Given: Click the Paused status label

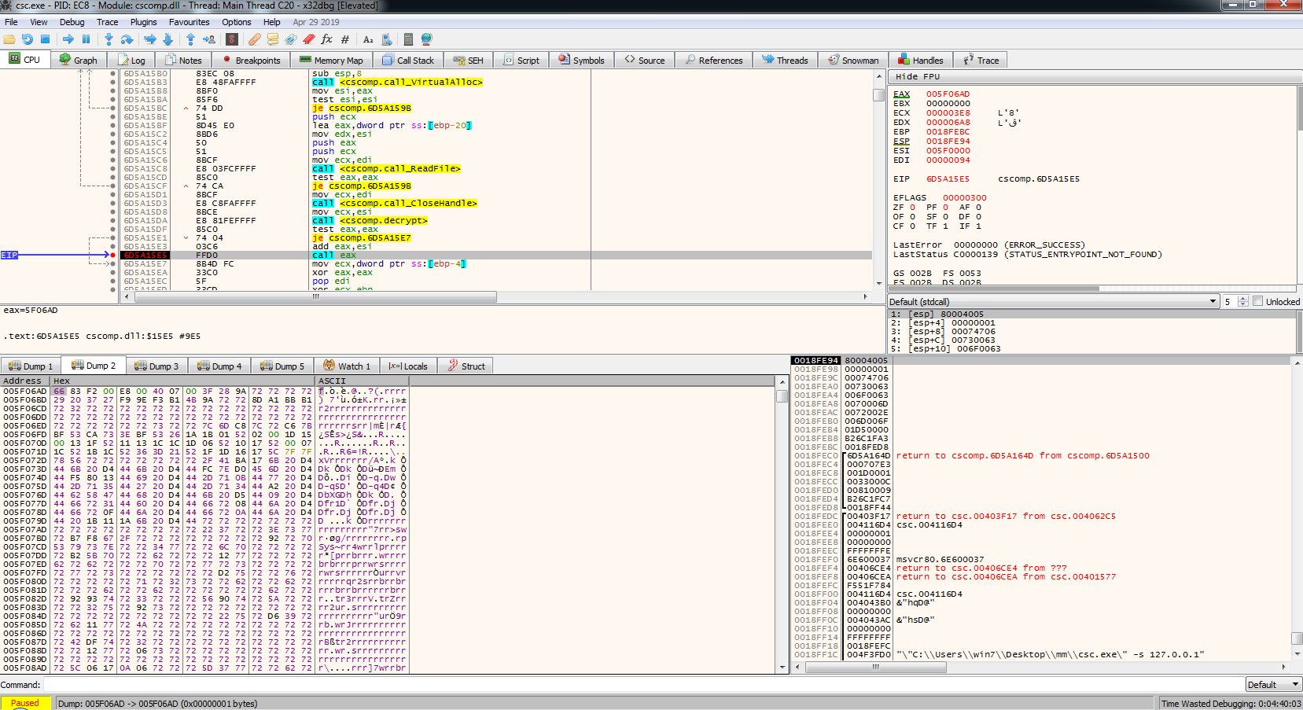Looking at the screenshot, I should tap(25, 704).
